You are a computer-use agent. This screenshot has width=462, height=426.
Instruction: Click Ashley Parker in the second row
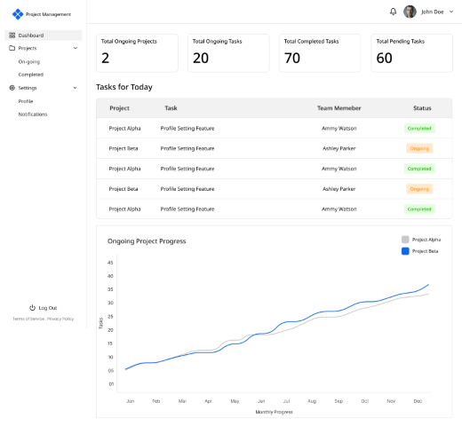339,148
